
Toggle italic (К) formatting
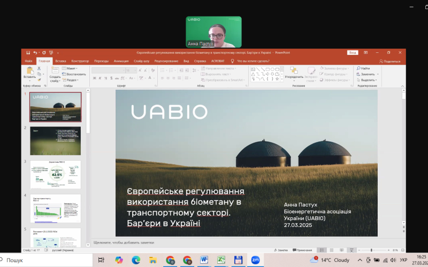(x=100, y=78)
